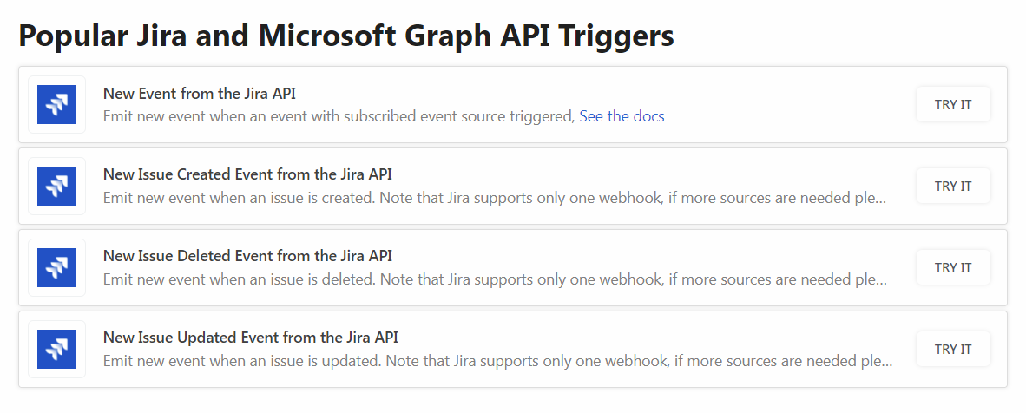
Task: Open the New Issue Updated Event title
Action: [251, 338]
